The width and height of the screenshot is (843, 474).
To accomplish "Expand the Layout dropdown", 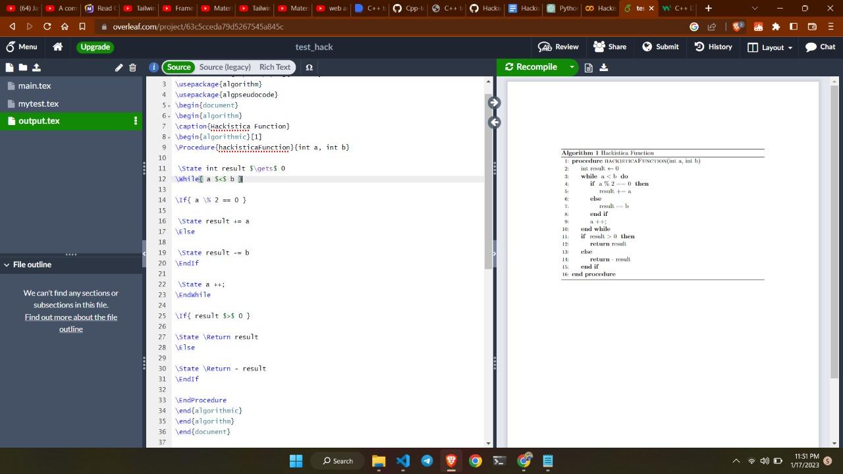I will click(x=770, y=47).
